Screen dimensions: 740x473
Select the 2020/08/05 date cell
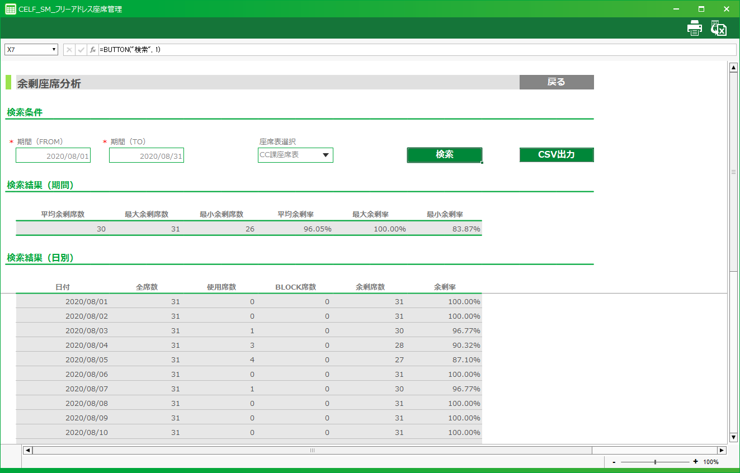pyautogui.click(x=86, y=360)
